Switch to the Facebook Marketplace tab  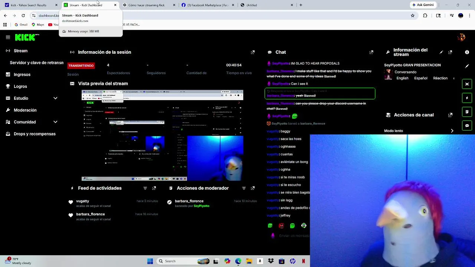(207, 5)
